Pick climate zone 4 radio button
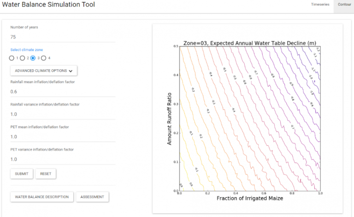The height and width of the screenshot is (217, 354). [x=43, y=58]
